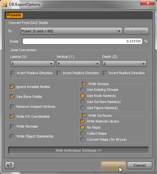
Task: Toggle the Write Surfaces checkbox
Action: [84, 116]
